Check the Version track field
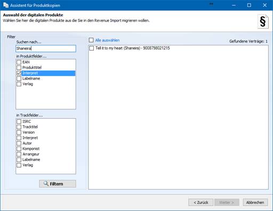This screenshot has height=211, width=273. 19,133
